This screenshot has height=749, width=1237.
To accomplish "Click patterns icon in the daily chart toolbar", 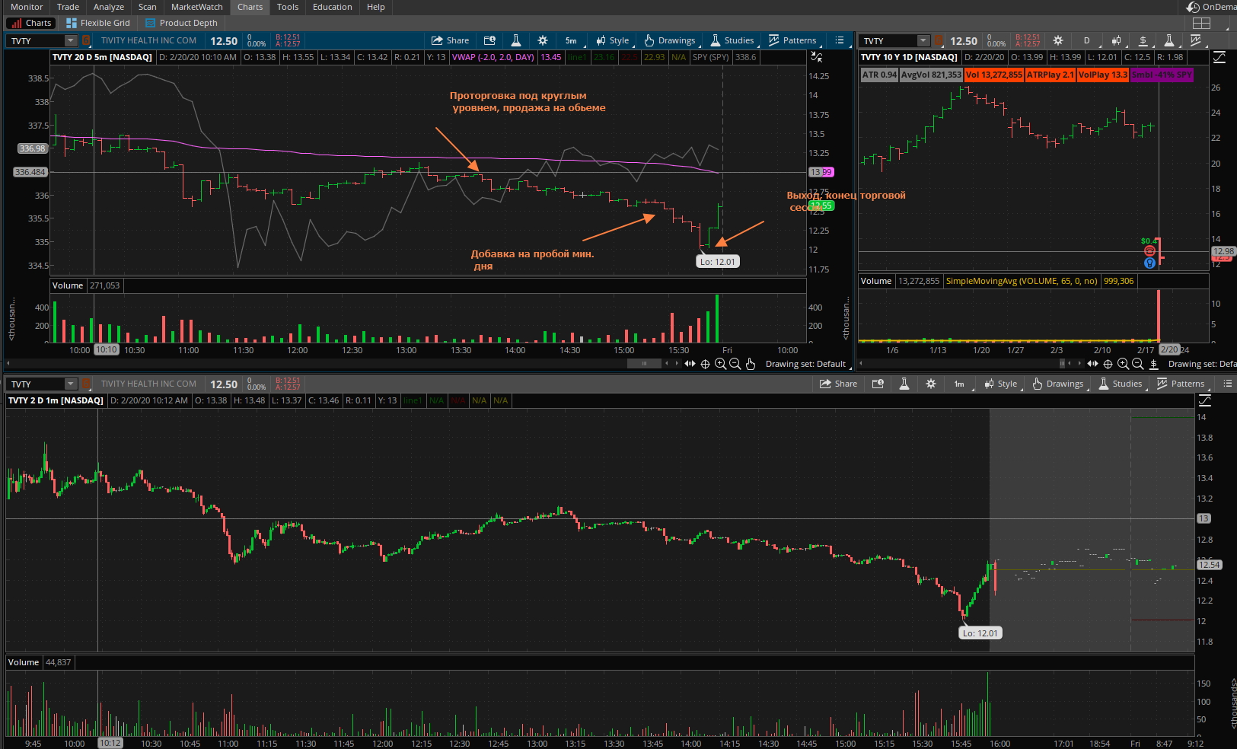I will (1196, 41).
